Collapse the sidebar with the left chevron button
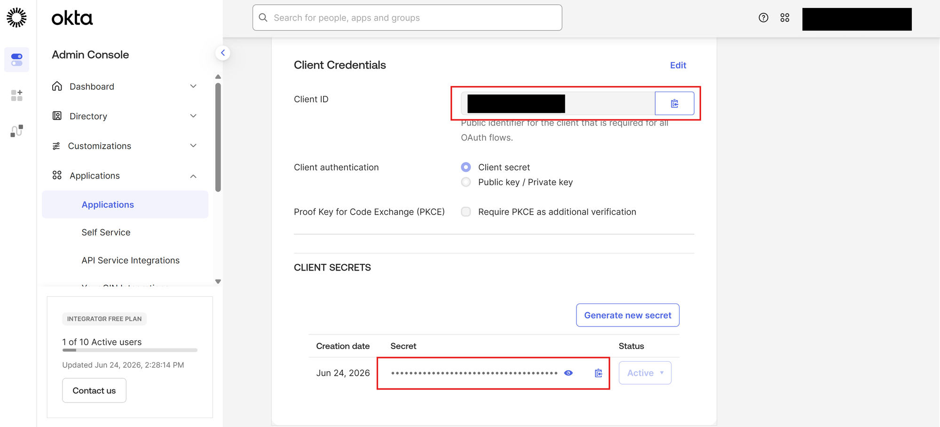940x427 pixels. click(223, 53)
